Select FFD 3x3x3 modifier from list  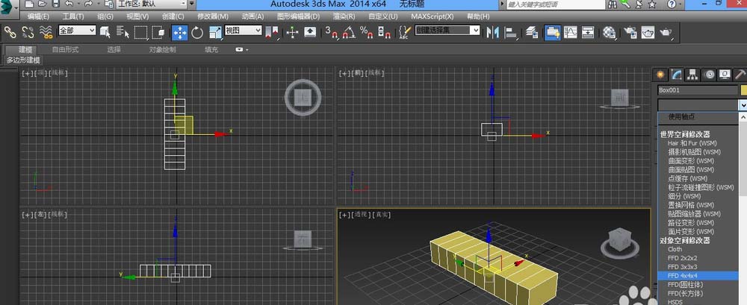tap(698, 267)
